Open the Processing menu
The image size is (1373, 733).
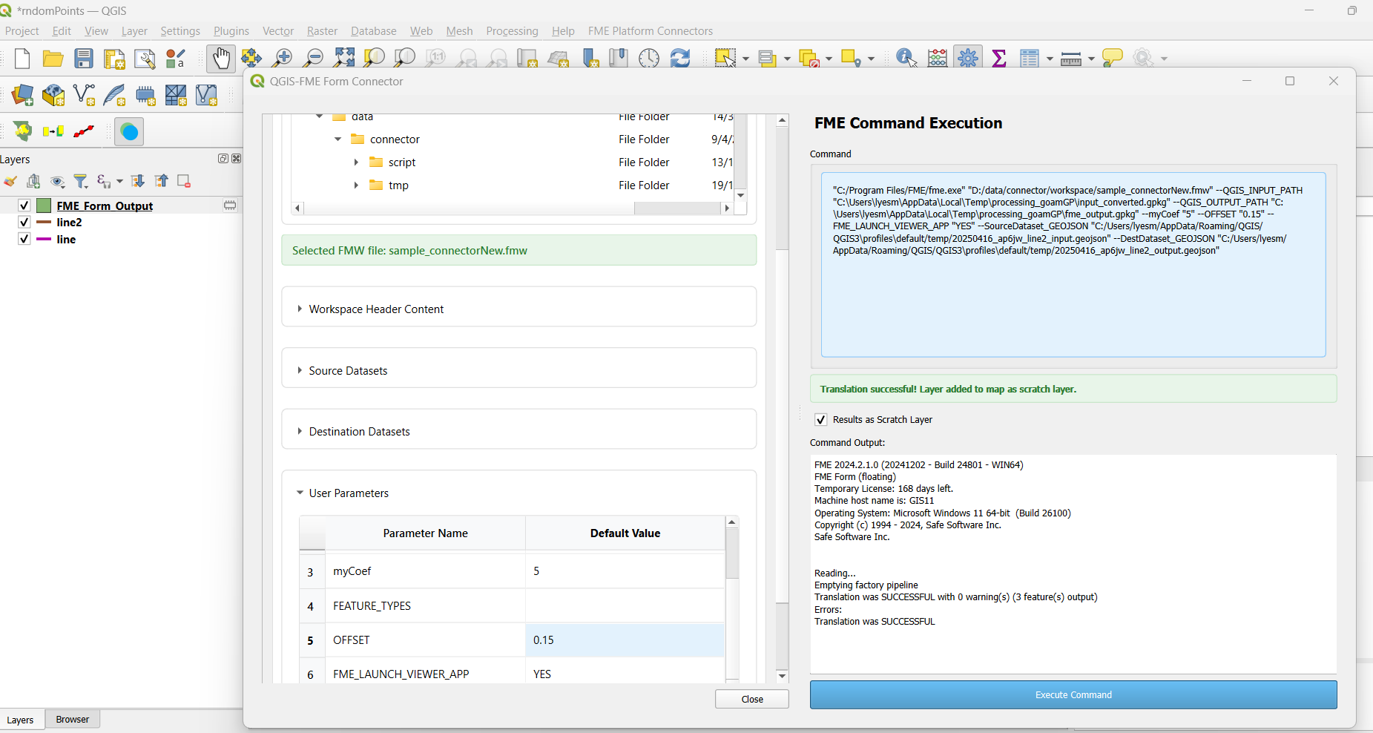(x=512, y=30)
